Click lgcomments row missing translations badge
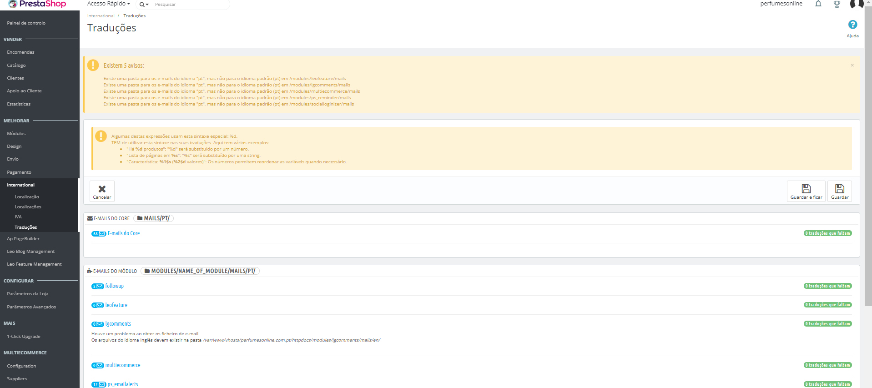This screenshot has width=872, height=388. pyautogui.click(x=828, y=324)
